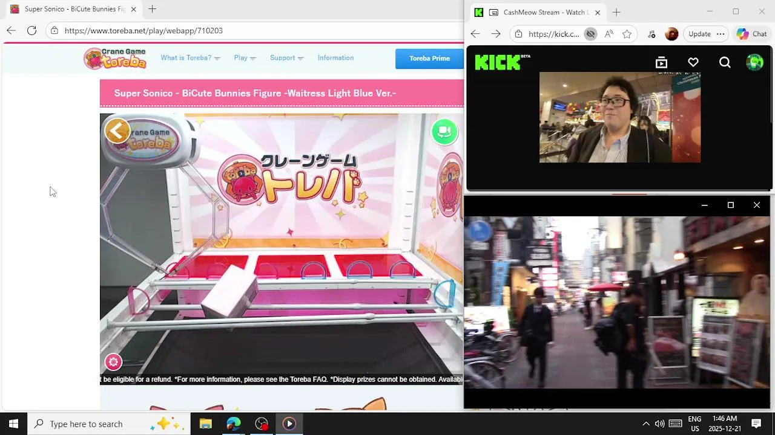Open Windows Start menu

(13, 424)
